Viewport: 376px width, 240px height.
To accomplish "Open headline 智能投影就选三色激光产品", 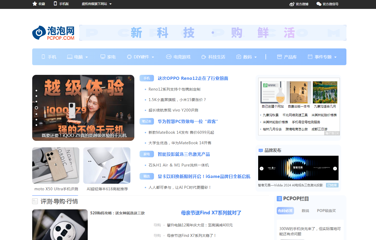I will click(184, 154).
